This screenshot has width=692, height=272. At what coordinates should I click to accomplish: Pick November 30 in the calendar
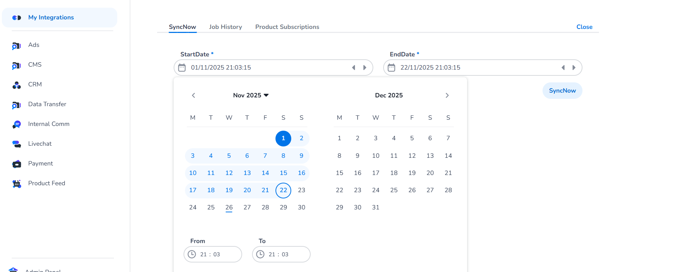[301, 208]
